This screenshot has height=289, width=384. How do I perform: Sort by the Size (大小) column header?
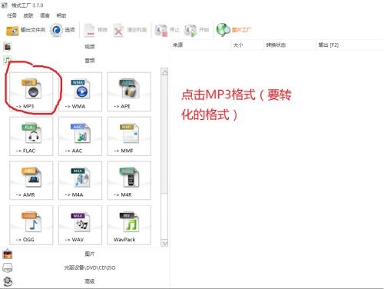tap(247, 45)
